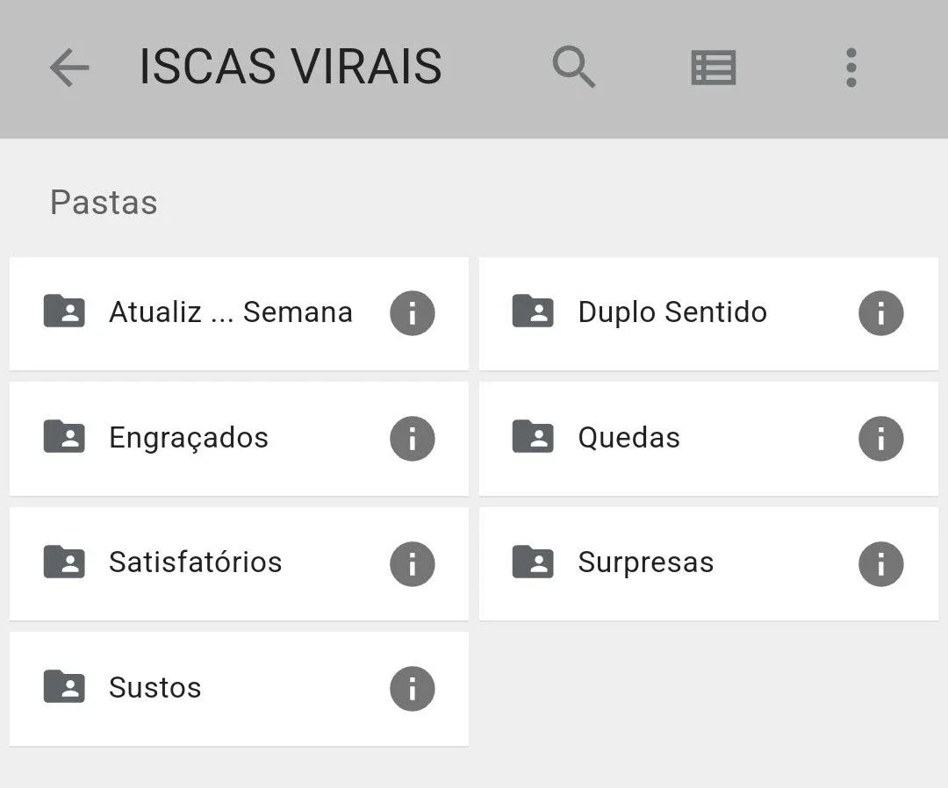948x788 pixels.
Task: Show info for Surpresas folder
Action: (x=881, y=563)
